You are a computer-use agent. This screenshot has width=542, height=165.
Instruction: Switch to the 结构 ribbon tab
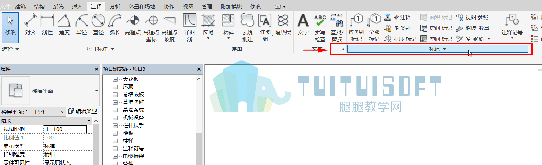39,6
